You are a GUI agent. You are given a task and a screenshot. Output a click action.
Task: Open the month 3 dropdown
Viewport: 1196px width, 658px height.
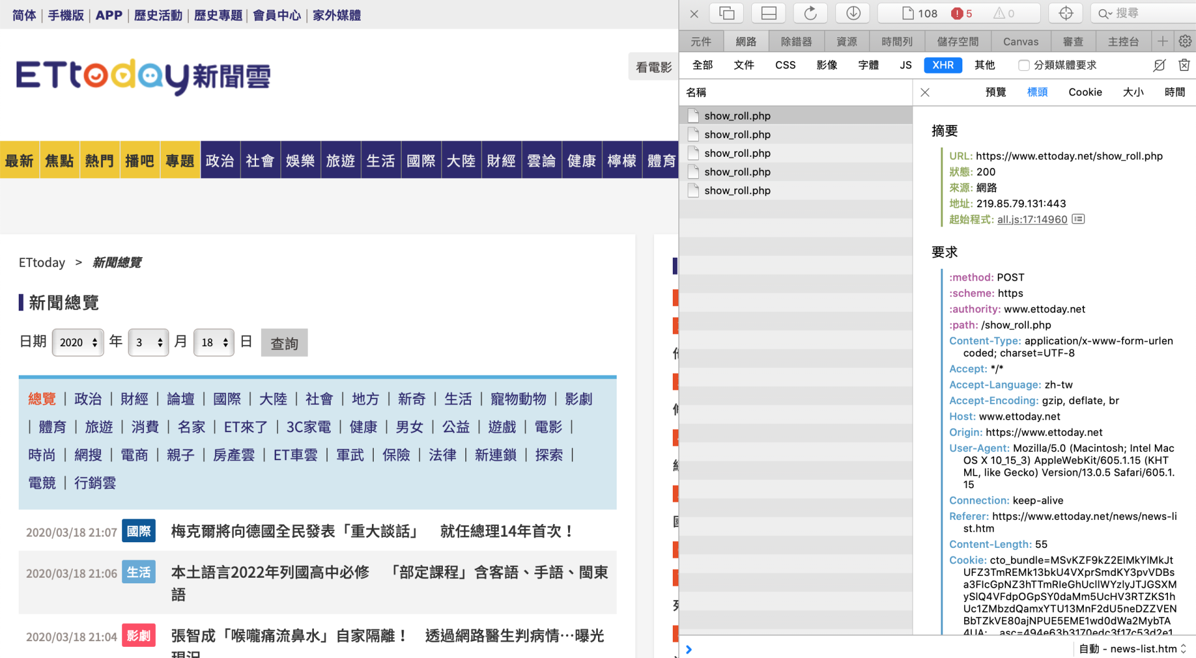[x=148, y=342]
